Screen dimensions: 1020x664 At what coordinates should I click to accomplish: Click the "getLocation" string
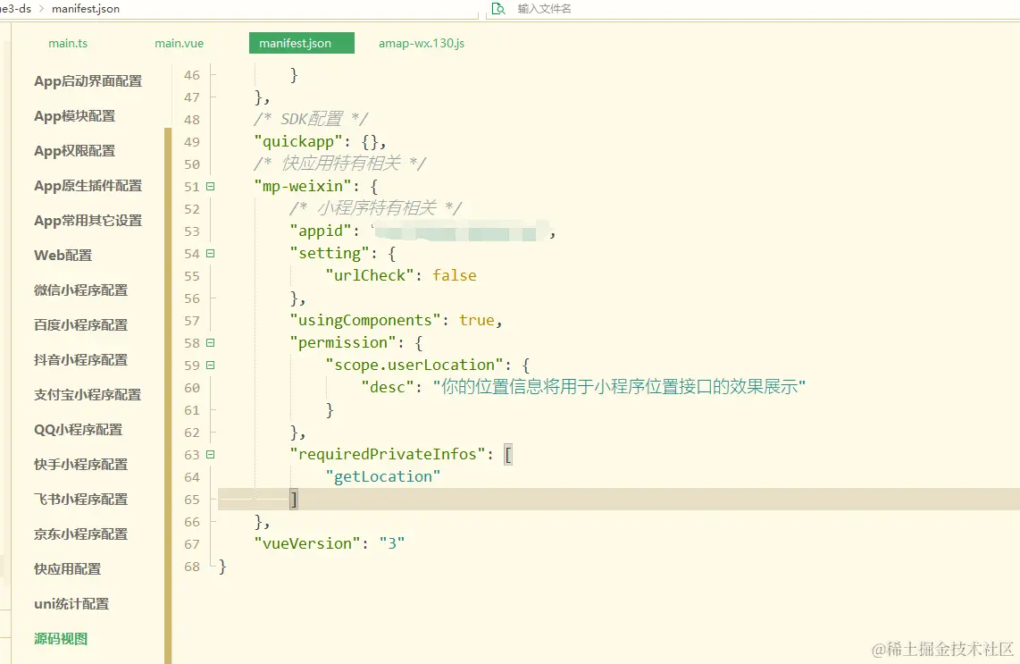point(382,476)
